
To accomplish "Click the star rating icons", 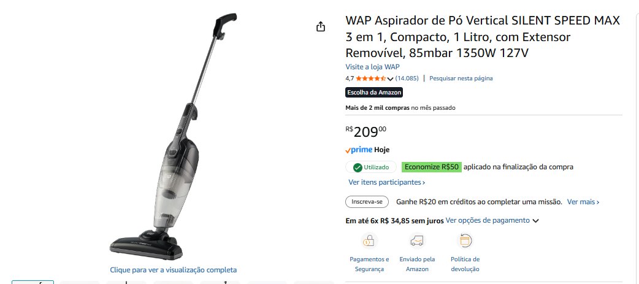I will click(x=370, y=79).
